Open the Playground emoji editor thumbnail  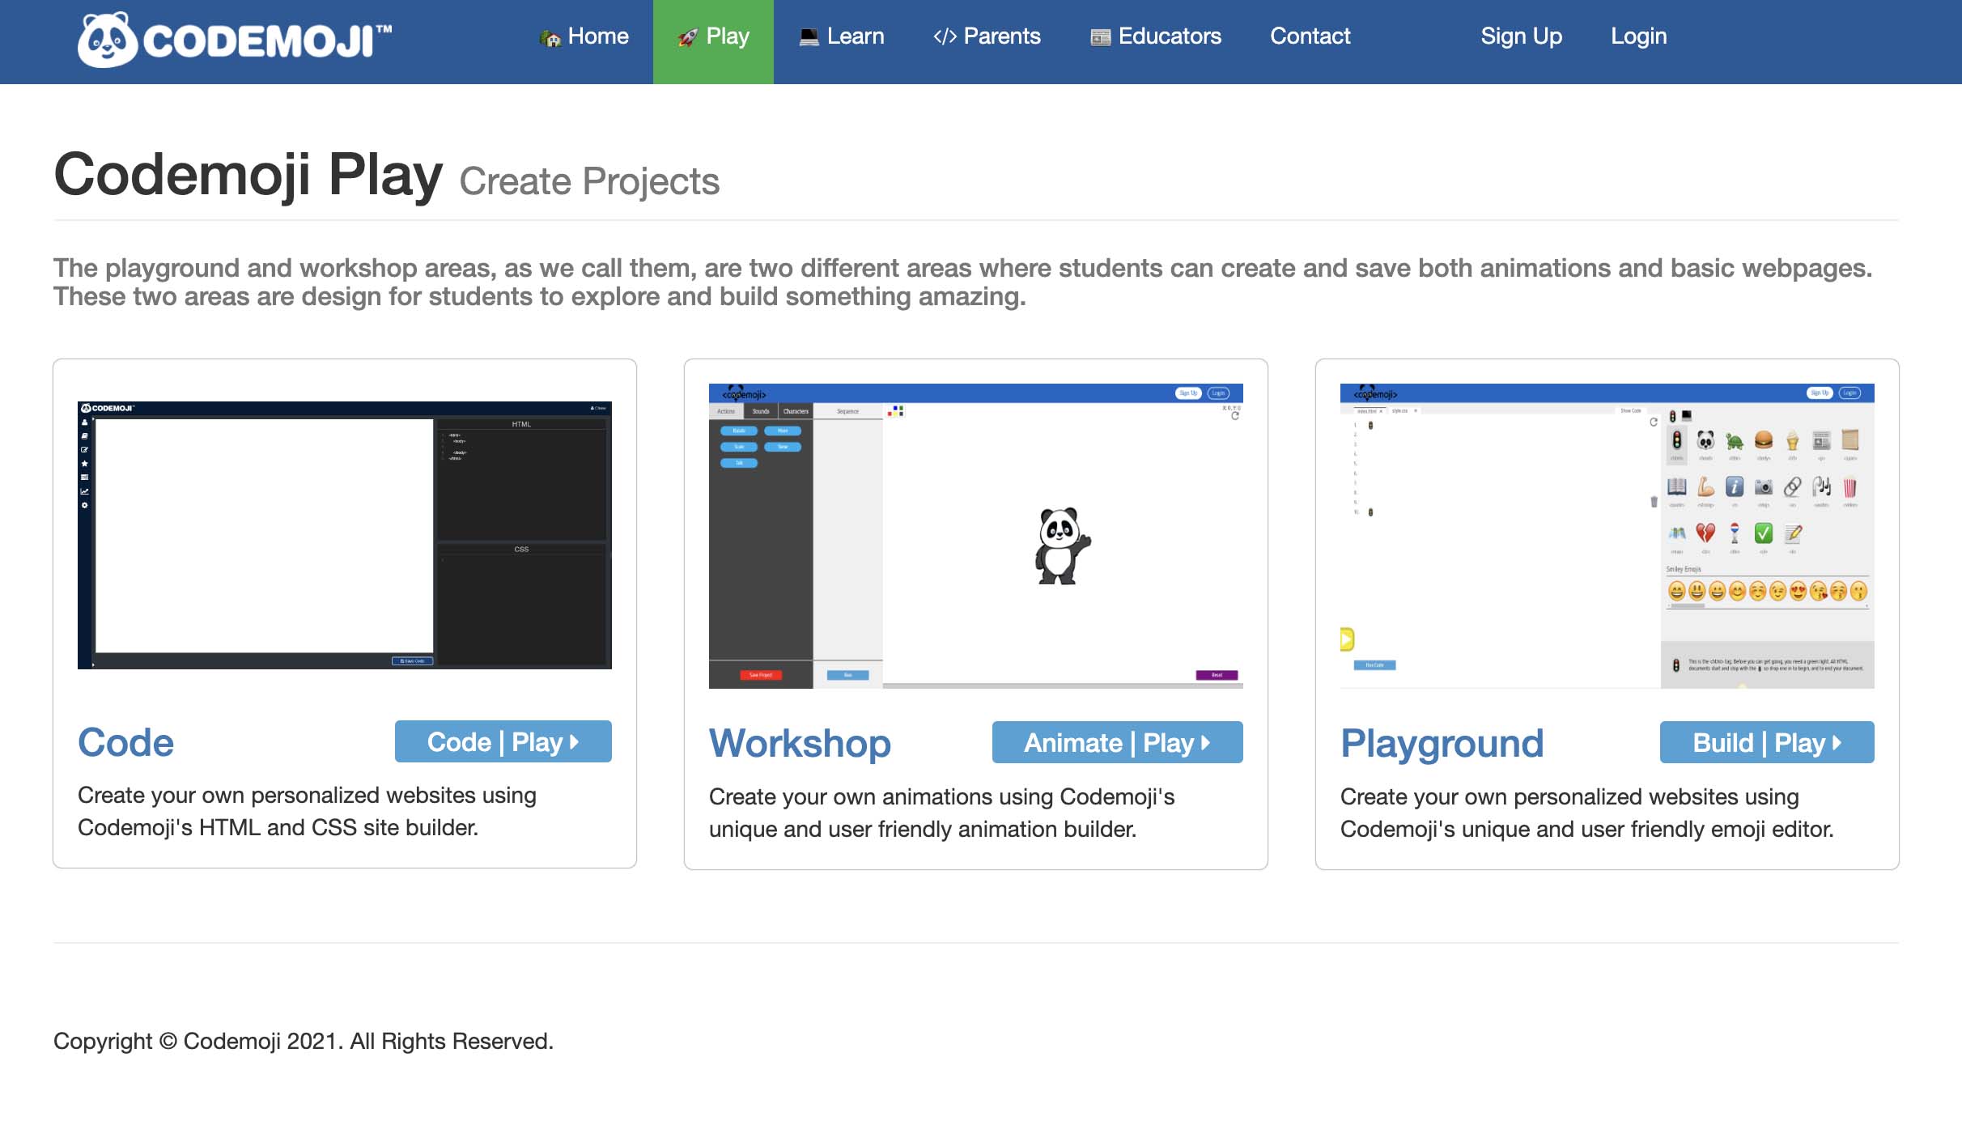click(x=1607, y=536)
